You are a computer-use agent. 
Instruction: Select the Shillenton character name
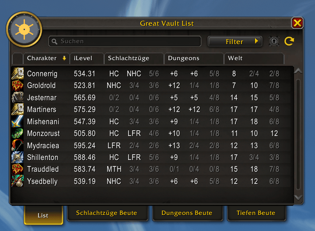coord(42,157)
